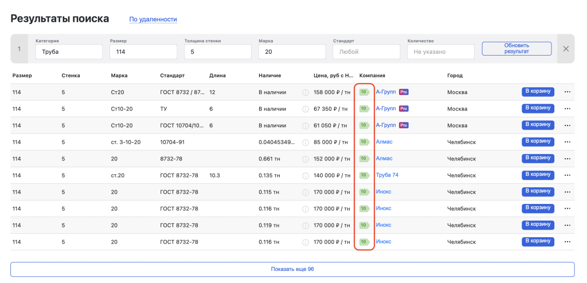Click the Стандарт filter field
The width and height of the screenshot is (587, 283).
366,52
